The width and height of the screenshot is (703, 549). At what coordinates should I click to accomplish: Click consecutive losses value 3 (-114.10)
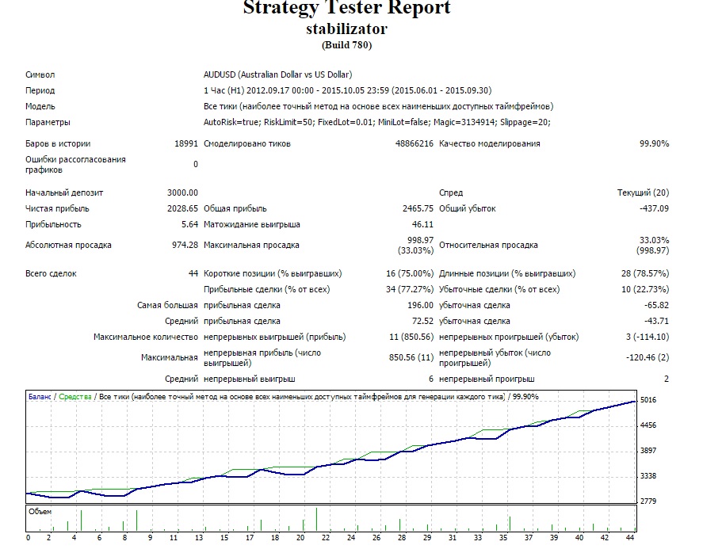pyautogui.click(x=648, y=337)
